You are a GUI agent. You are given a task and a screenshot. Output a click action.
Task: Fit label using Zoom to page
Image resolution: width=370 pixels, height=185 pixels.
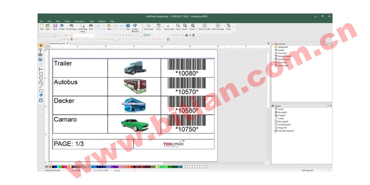218,27
